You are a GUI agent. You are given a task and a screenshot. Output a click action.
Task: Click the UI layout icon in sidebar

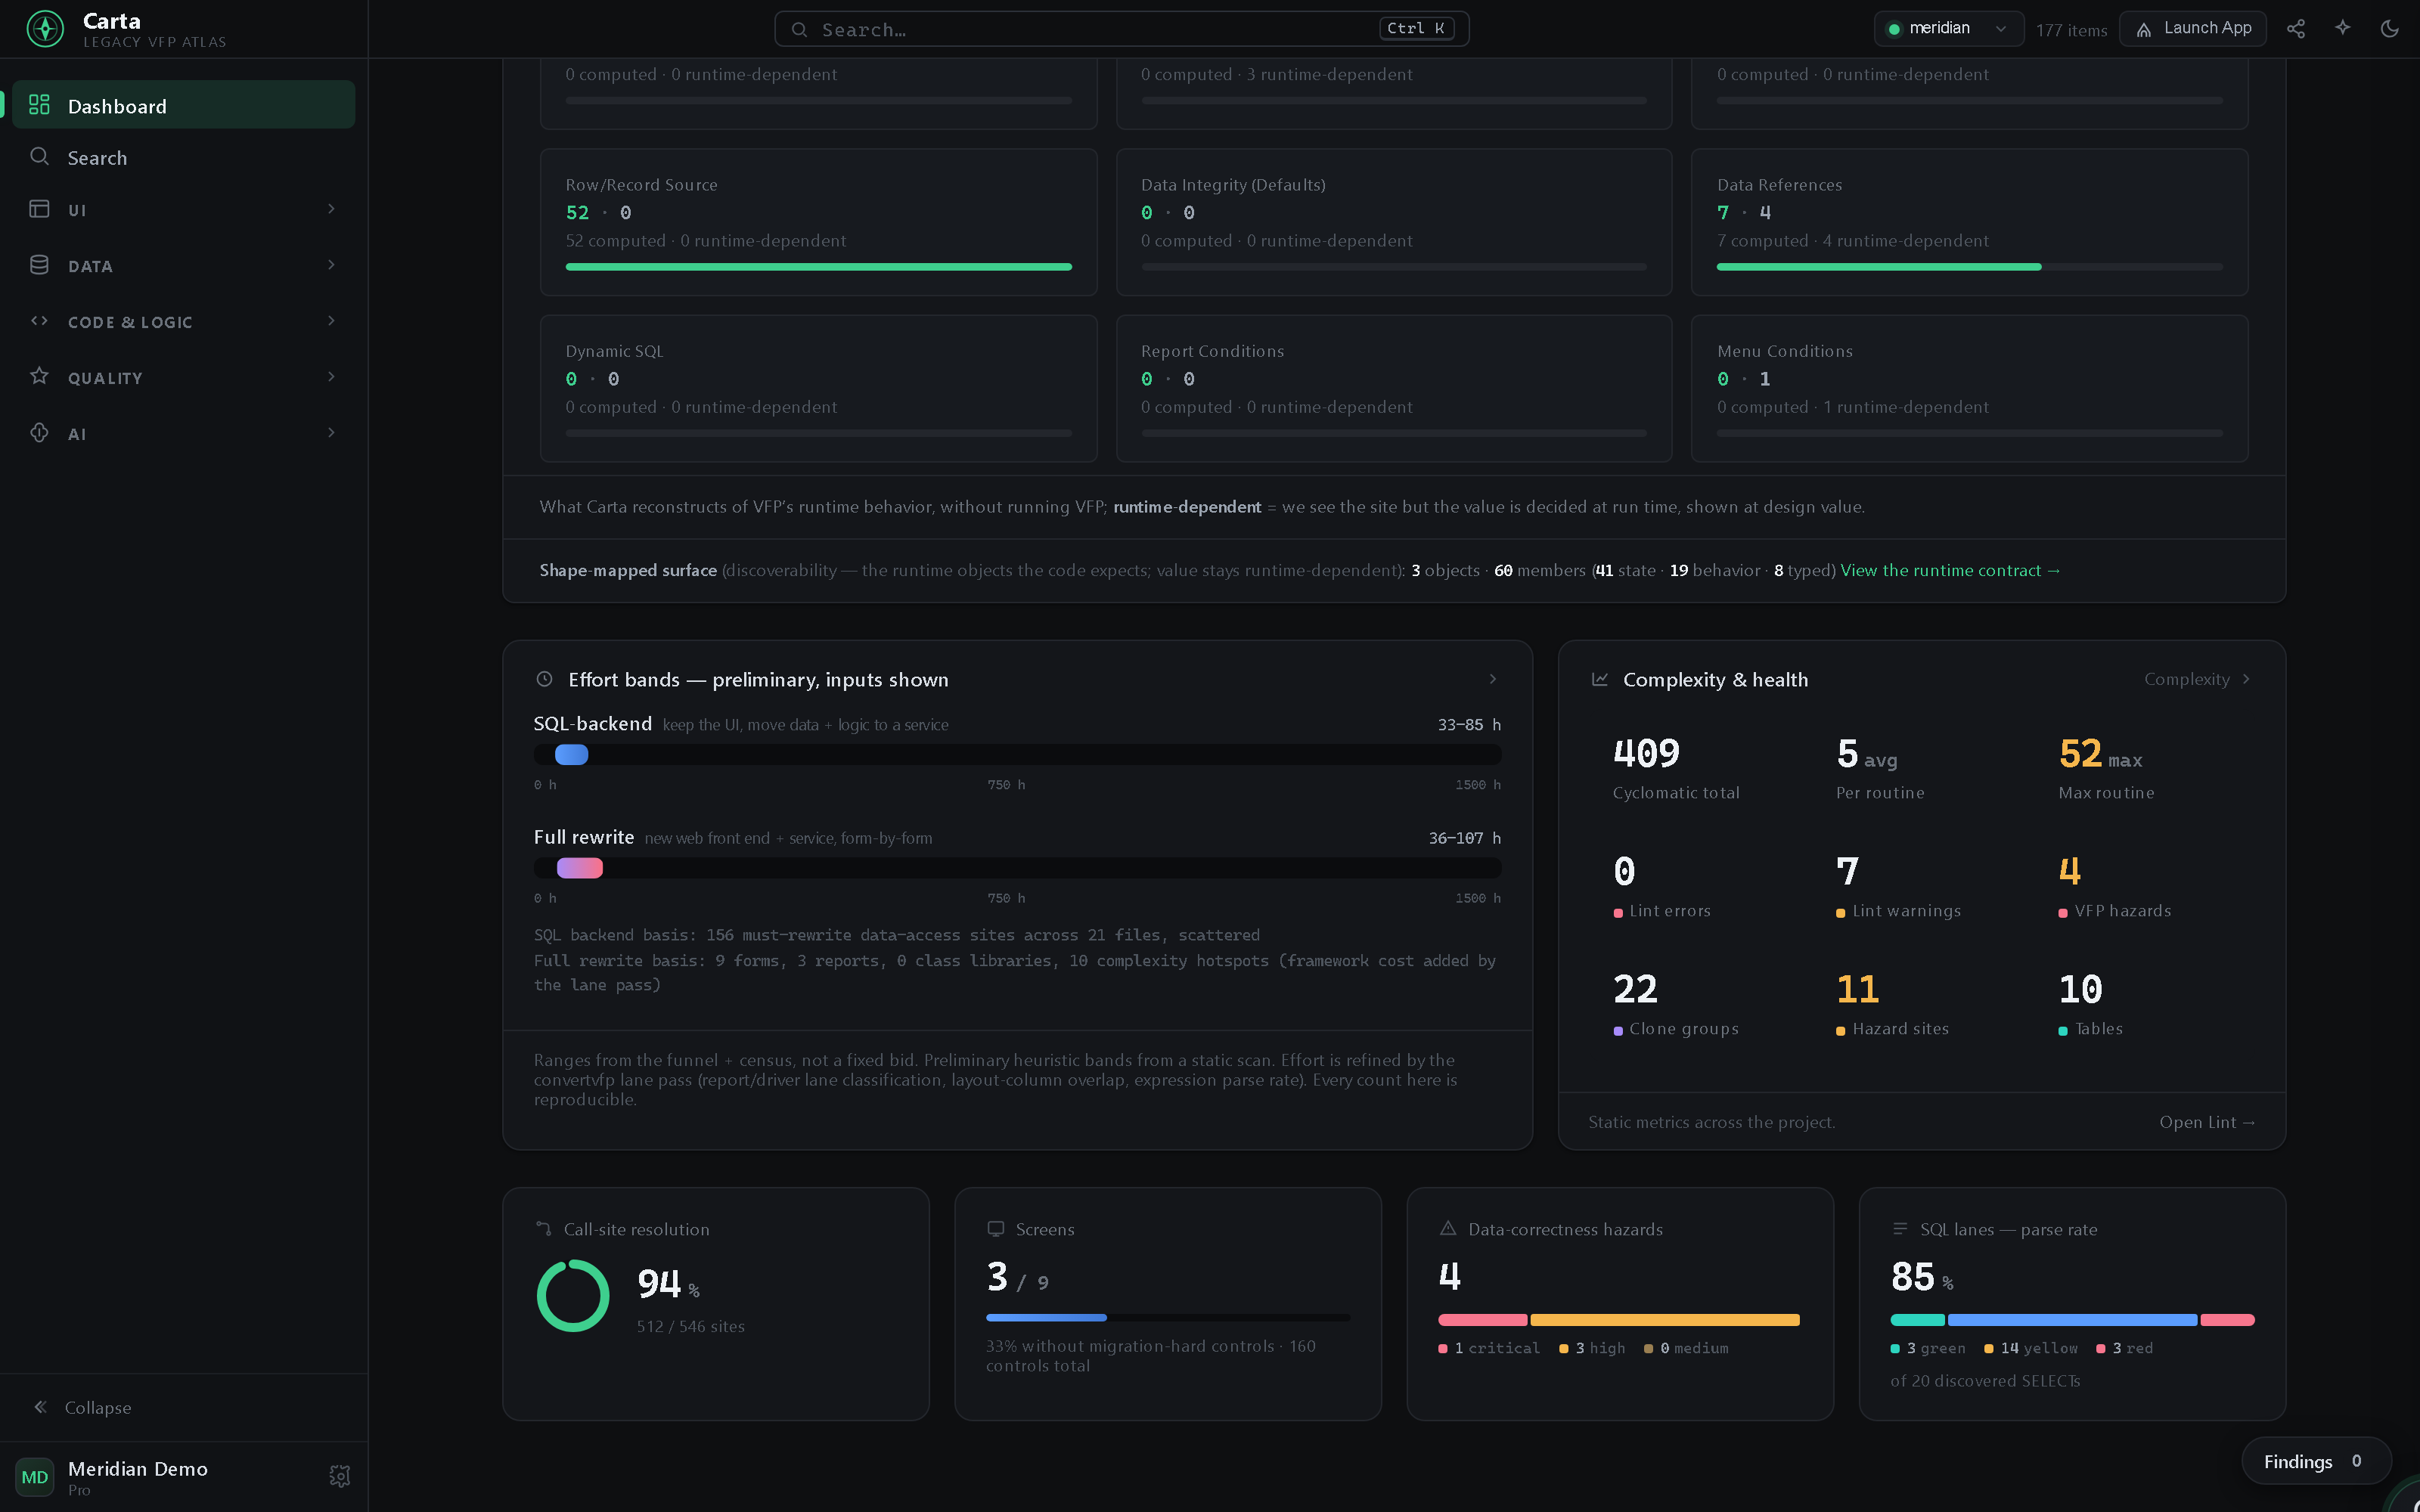tap(39, 209)
